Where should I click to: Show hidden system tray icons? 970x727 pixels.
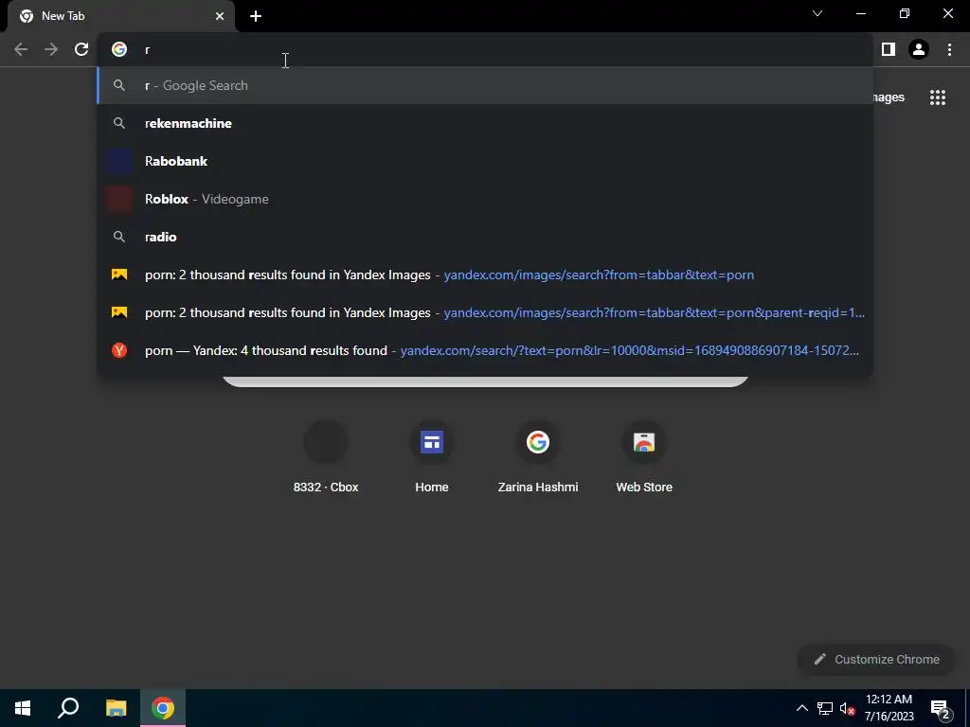[x=801, y=708]
